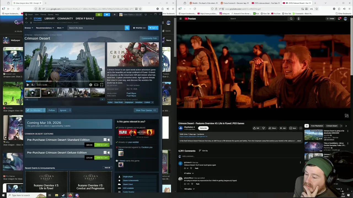The image size is (353, 198).
Task: Save YouTube video to playlist
Action: coord(293,128)
